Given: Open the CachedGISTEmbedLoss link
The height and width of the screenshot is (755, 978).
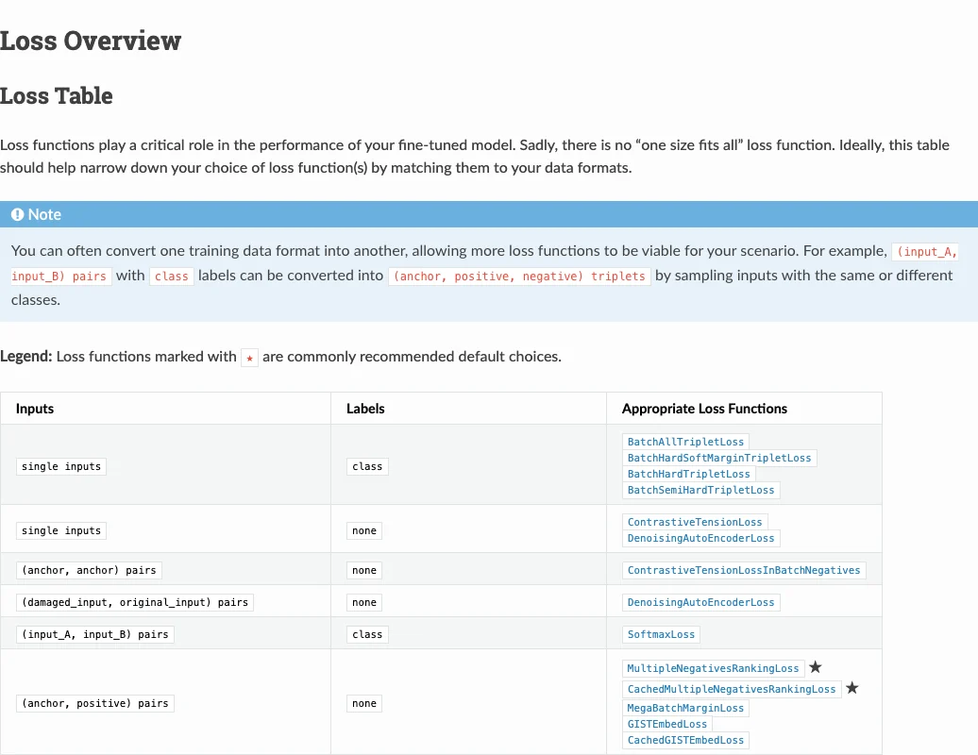Looking at the screenshot, I should tap(685, 741).
